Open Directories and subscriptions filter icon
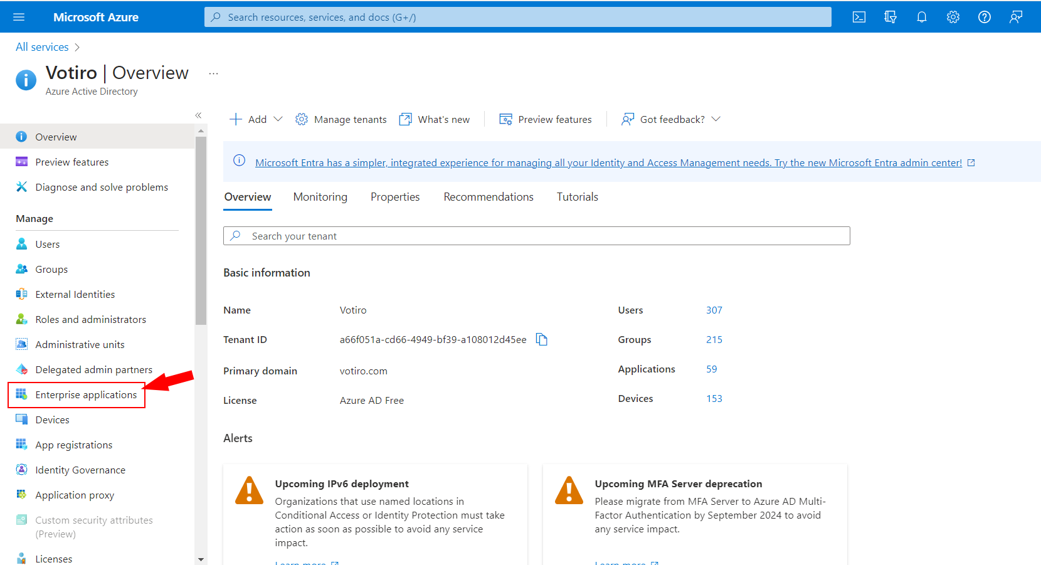1041x565 pixels. 890,17
